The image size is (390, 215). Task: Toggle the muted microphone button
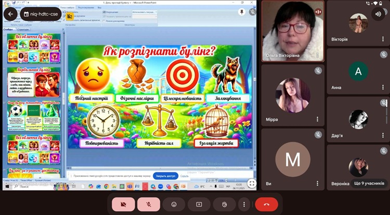point(149,204)
